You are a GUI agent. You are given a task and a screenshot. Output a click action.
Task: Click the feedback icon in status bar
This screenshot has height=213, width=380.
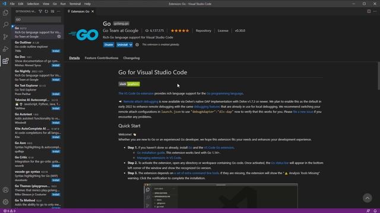pos(368,211)
